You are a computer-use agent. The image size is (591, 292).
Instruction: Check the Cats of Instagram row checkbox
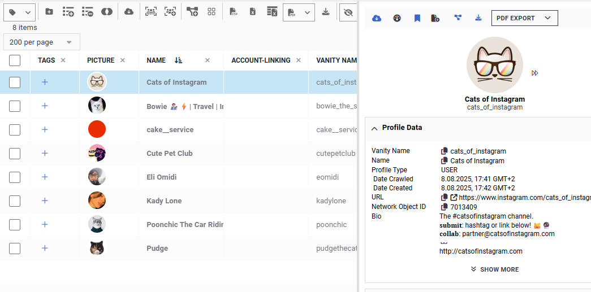[x=14, y=82]
